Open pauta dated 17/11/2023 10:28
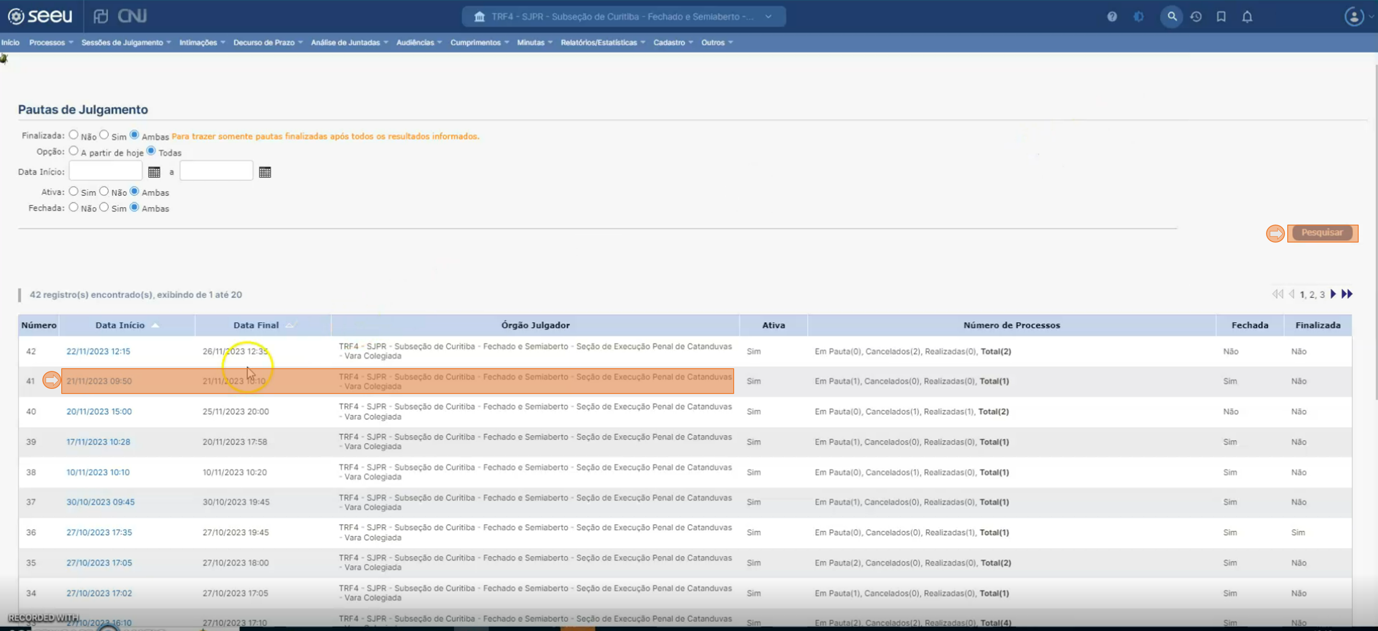1378x631 pixels. pos(98,442)
